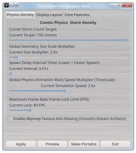The height and width of the screenshot is (153, 136).
Task: Click the Size Multiplier slider handle
Action: [x=16, y=57]
